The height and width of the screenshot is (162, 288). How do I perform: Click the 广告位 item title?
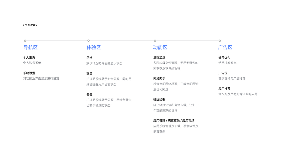[x=223, y=73]
